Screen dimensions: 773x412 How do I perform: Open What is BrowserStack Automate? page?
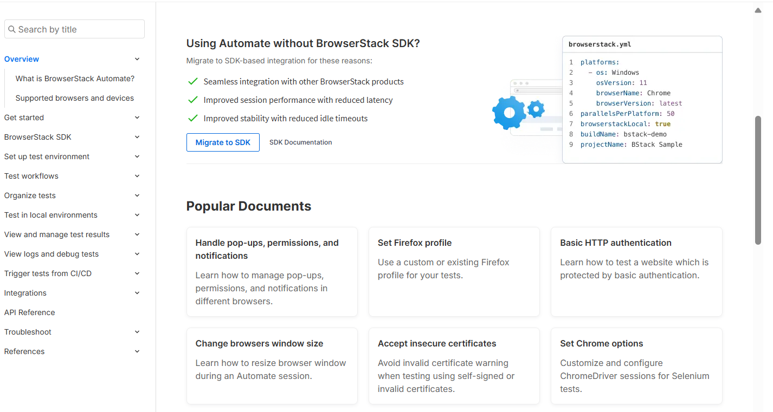pos(75,79)
